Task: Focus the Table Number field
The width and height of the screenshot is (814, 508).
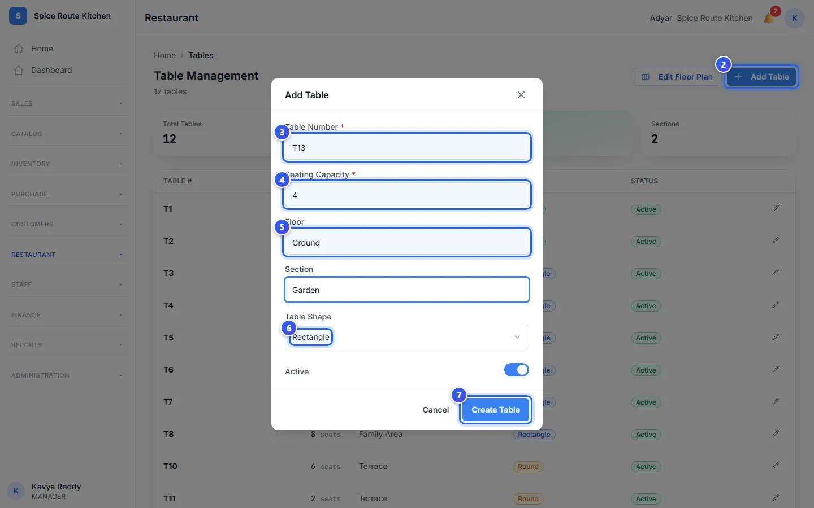Action: [x=407, y=148]
